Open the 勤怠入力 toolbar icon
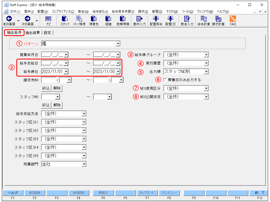The height and width of the screenshot is (202, 270). [x=187, y=19]
